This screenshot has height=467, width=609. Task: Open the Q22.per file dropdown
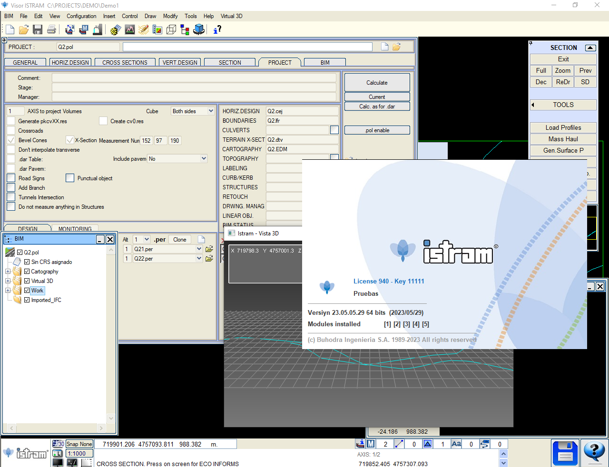199,258
